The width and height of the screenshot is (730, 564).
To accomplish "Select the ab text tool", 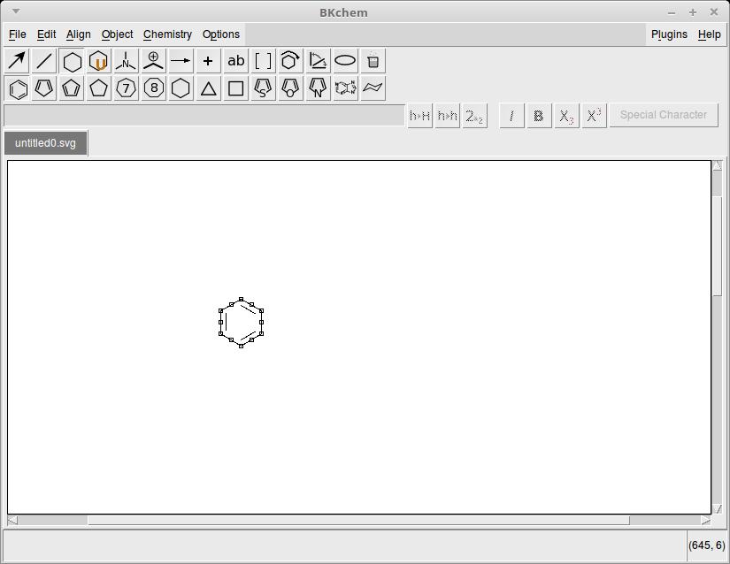I will point(235,61).
